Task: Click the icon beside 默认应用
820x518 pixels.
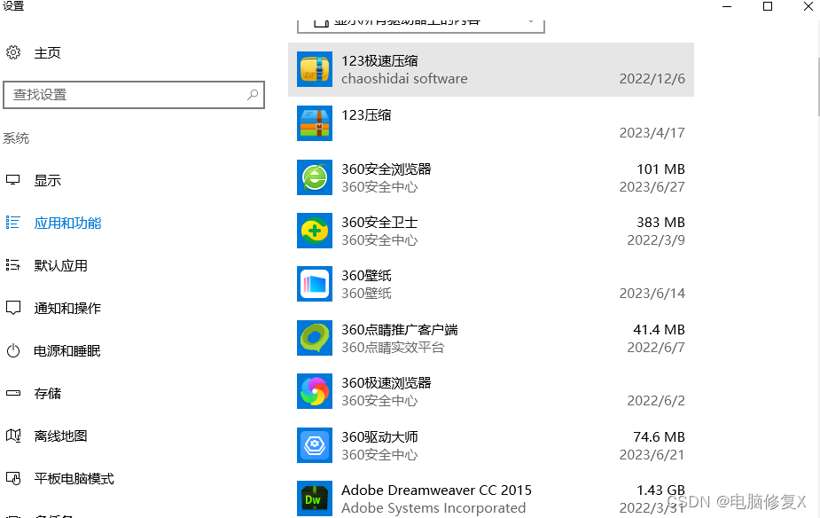Action: click(13, 265)
